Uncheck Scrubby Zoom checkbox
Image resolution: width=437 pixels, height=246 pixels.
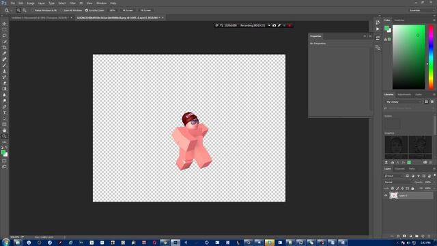(x=87, y=10)
